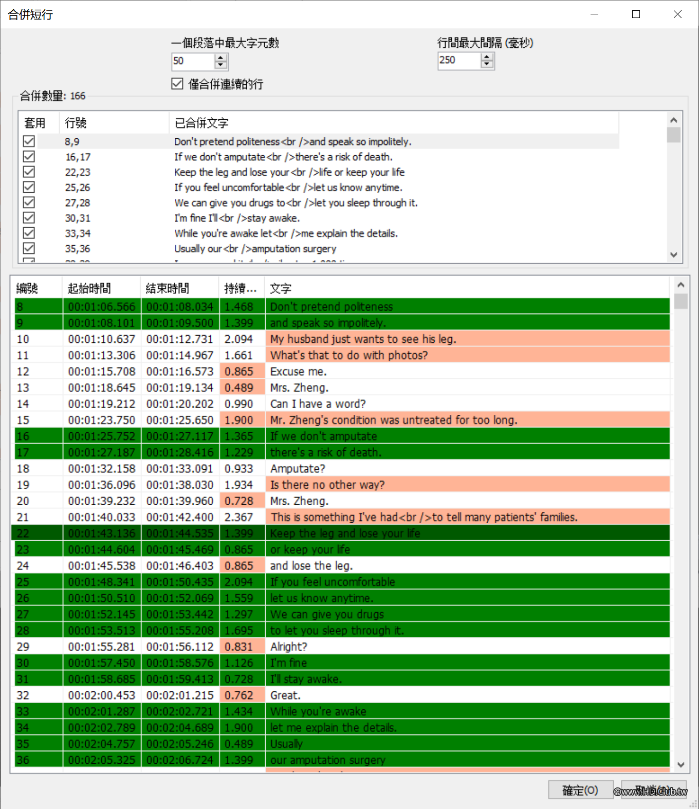Select subtitle line "Amputate?"
This screenshot has width=699, height=809.
click(341, 468)
